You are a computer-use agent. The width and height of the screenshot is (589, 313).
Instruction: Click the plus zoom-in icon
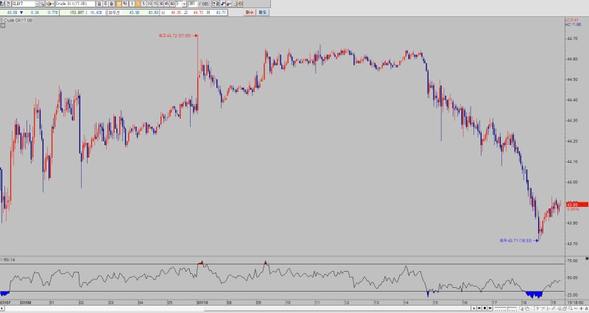coord(581,308)
